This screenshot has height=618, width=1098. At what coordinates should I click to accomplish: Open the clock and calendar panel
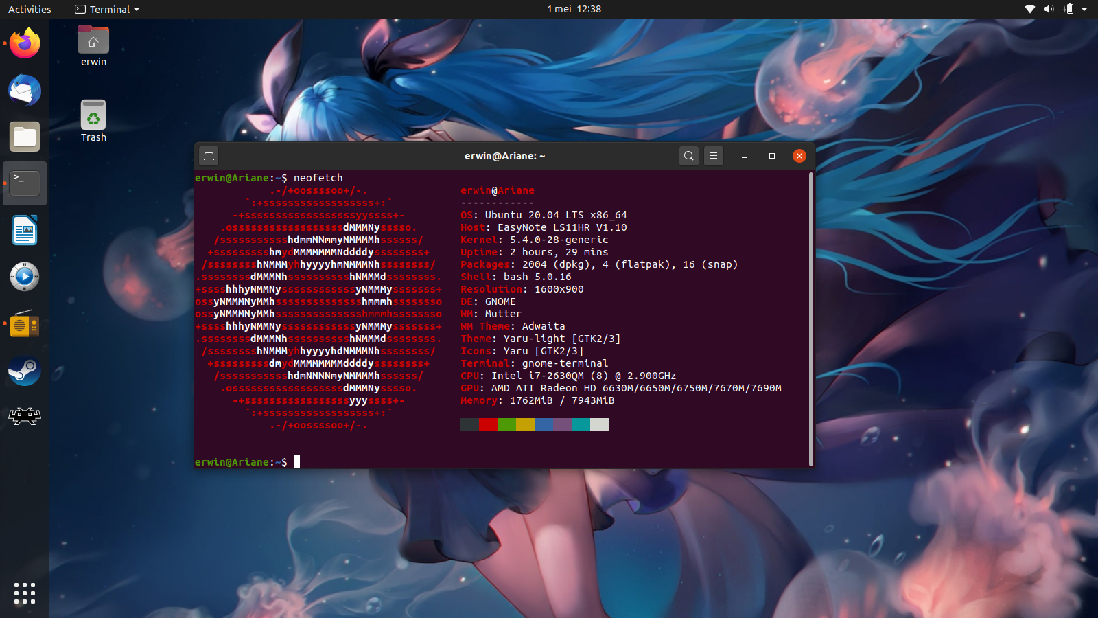click(574, 9)
